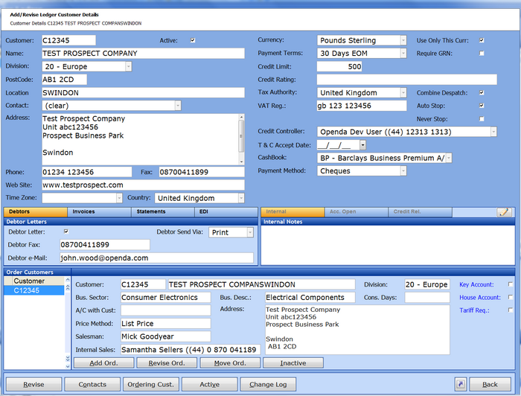
Task: Open the Payment Terms dropdown
Action: [x=403, y=53]
